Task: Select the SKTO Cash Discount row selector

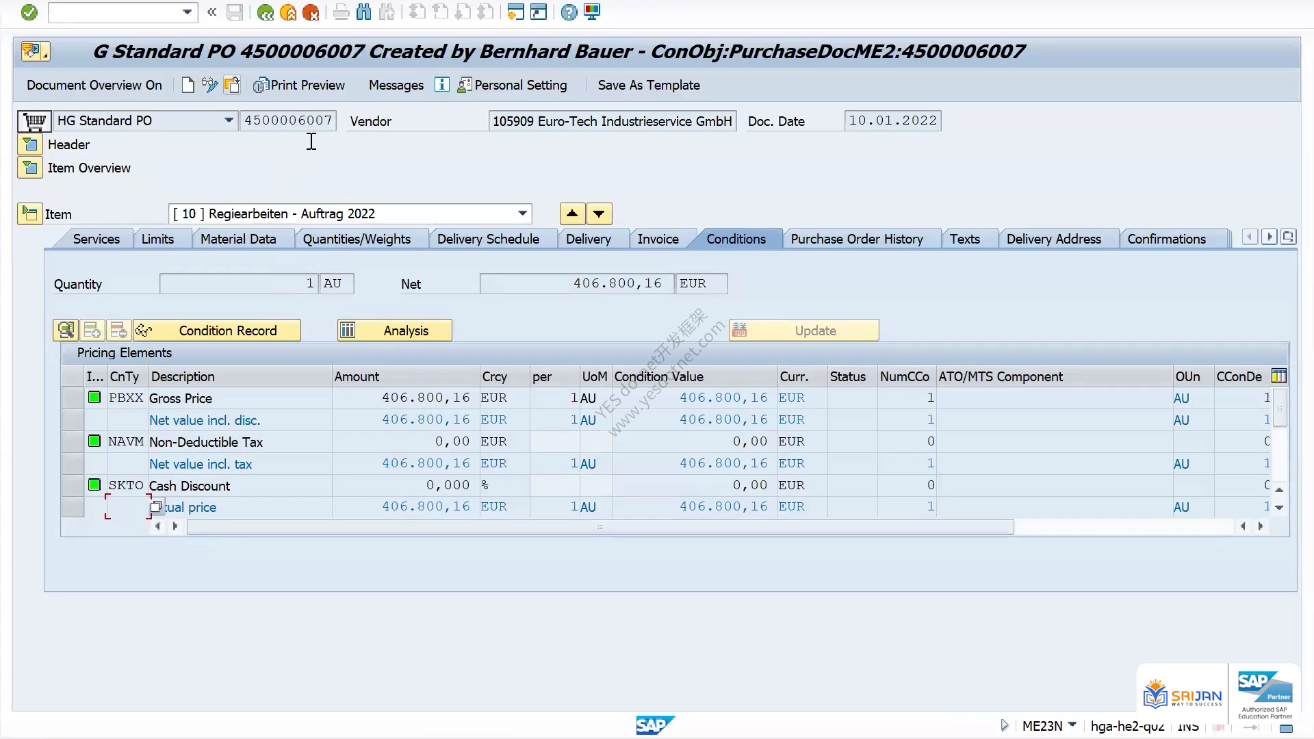Action: click(x=73, y=486)
